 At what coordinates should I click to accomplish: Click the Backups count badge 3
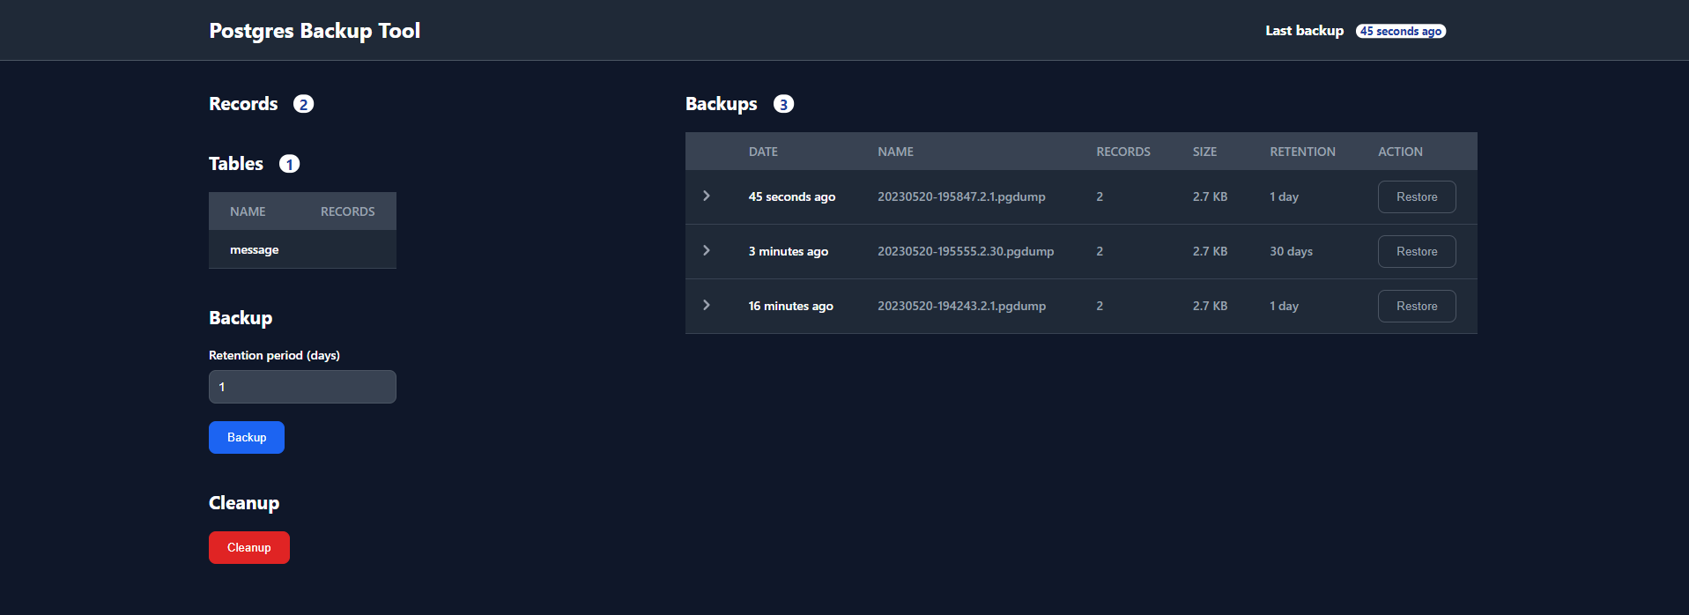783,104
